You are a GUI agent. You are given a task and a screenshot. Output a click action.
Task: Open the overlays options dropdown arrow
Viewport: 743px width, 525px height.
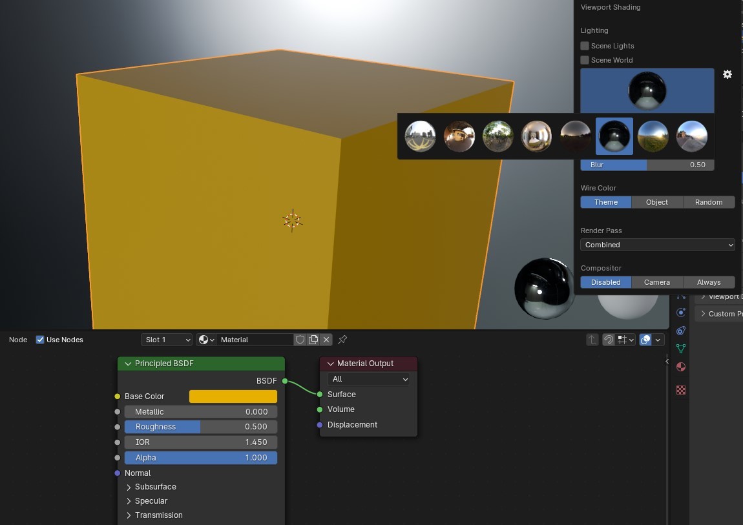click(x=658, y=340)
